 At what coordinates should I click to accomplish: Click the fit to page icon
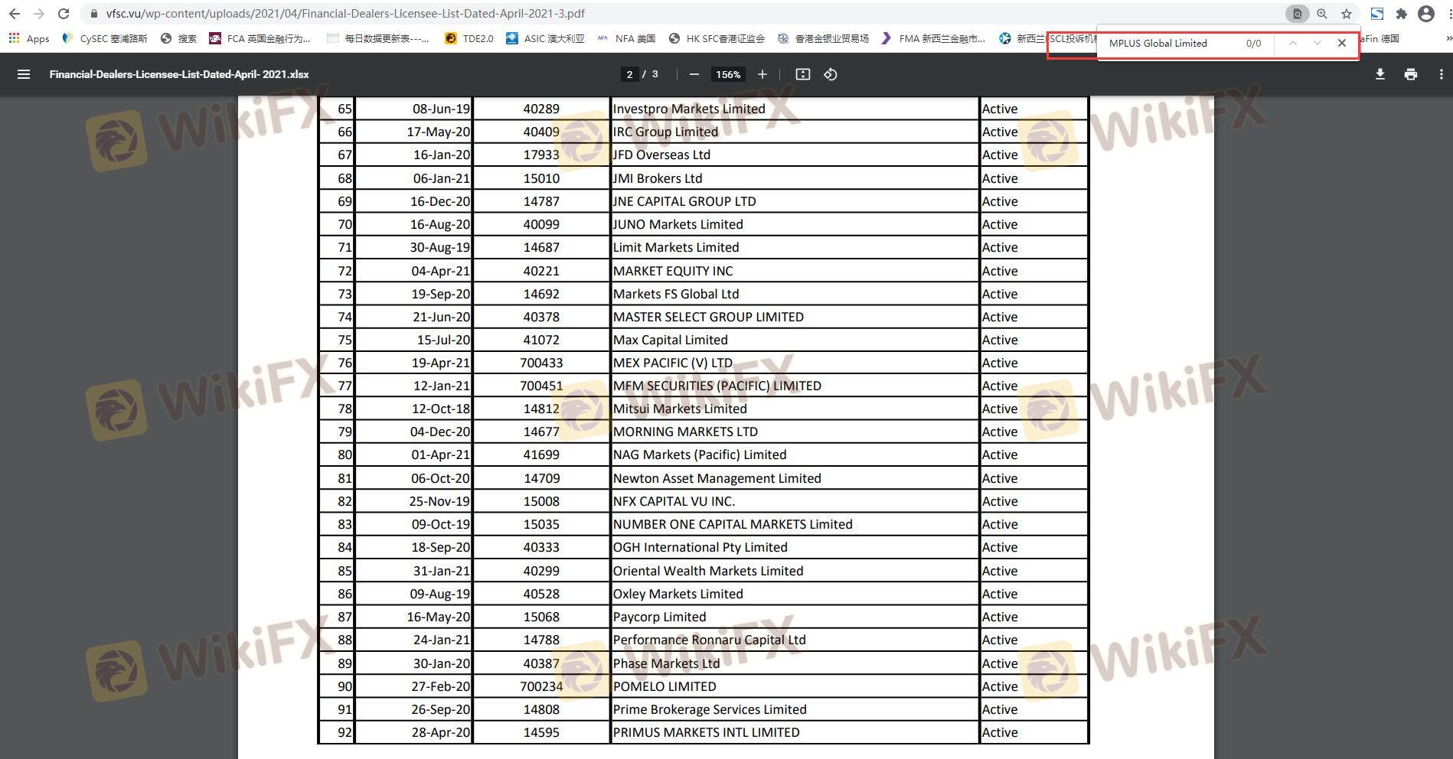click(802, 74)
